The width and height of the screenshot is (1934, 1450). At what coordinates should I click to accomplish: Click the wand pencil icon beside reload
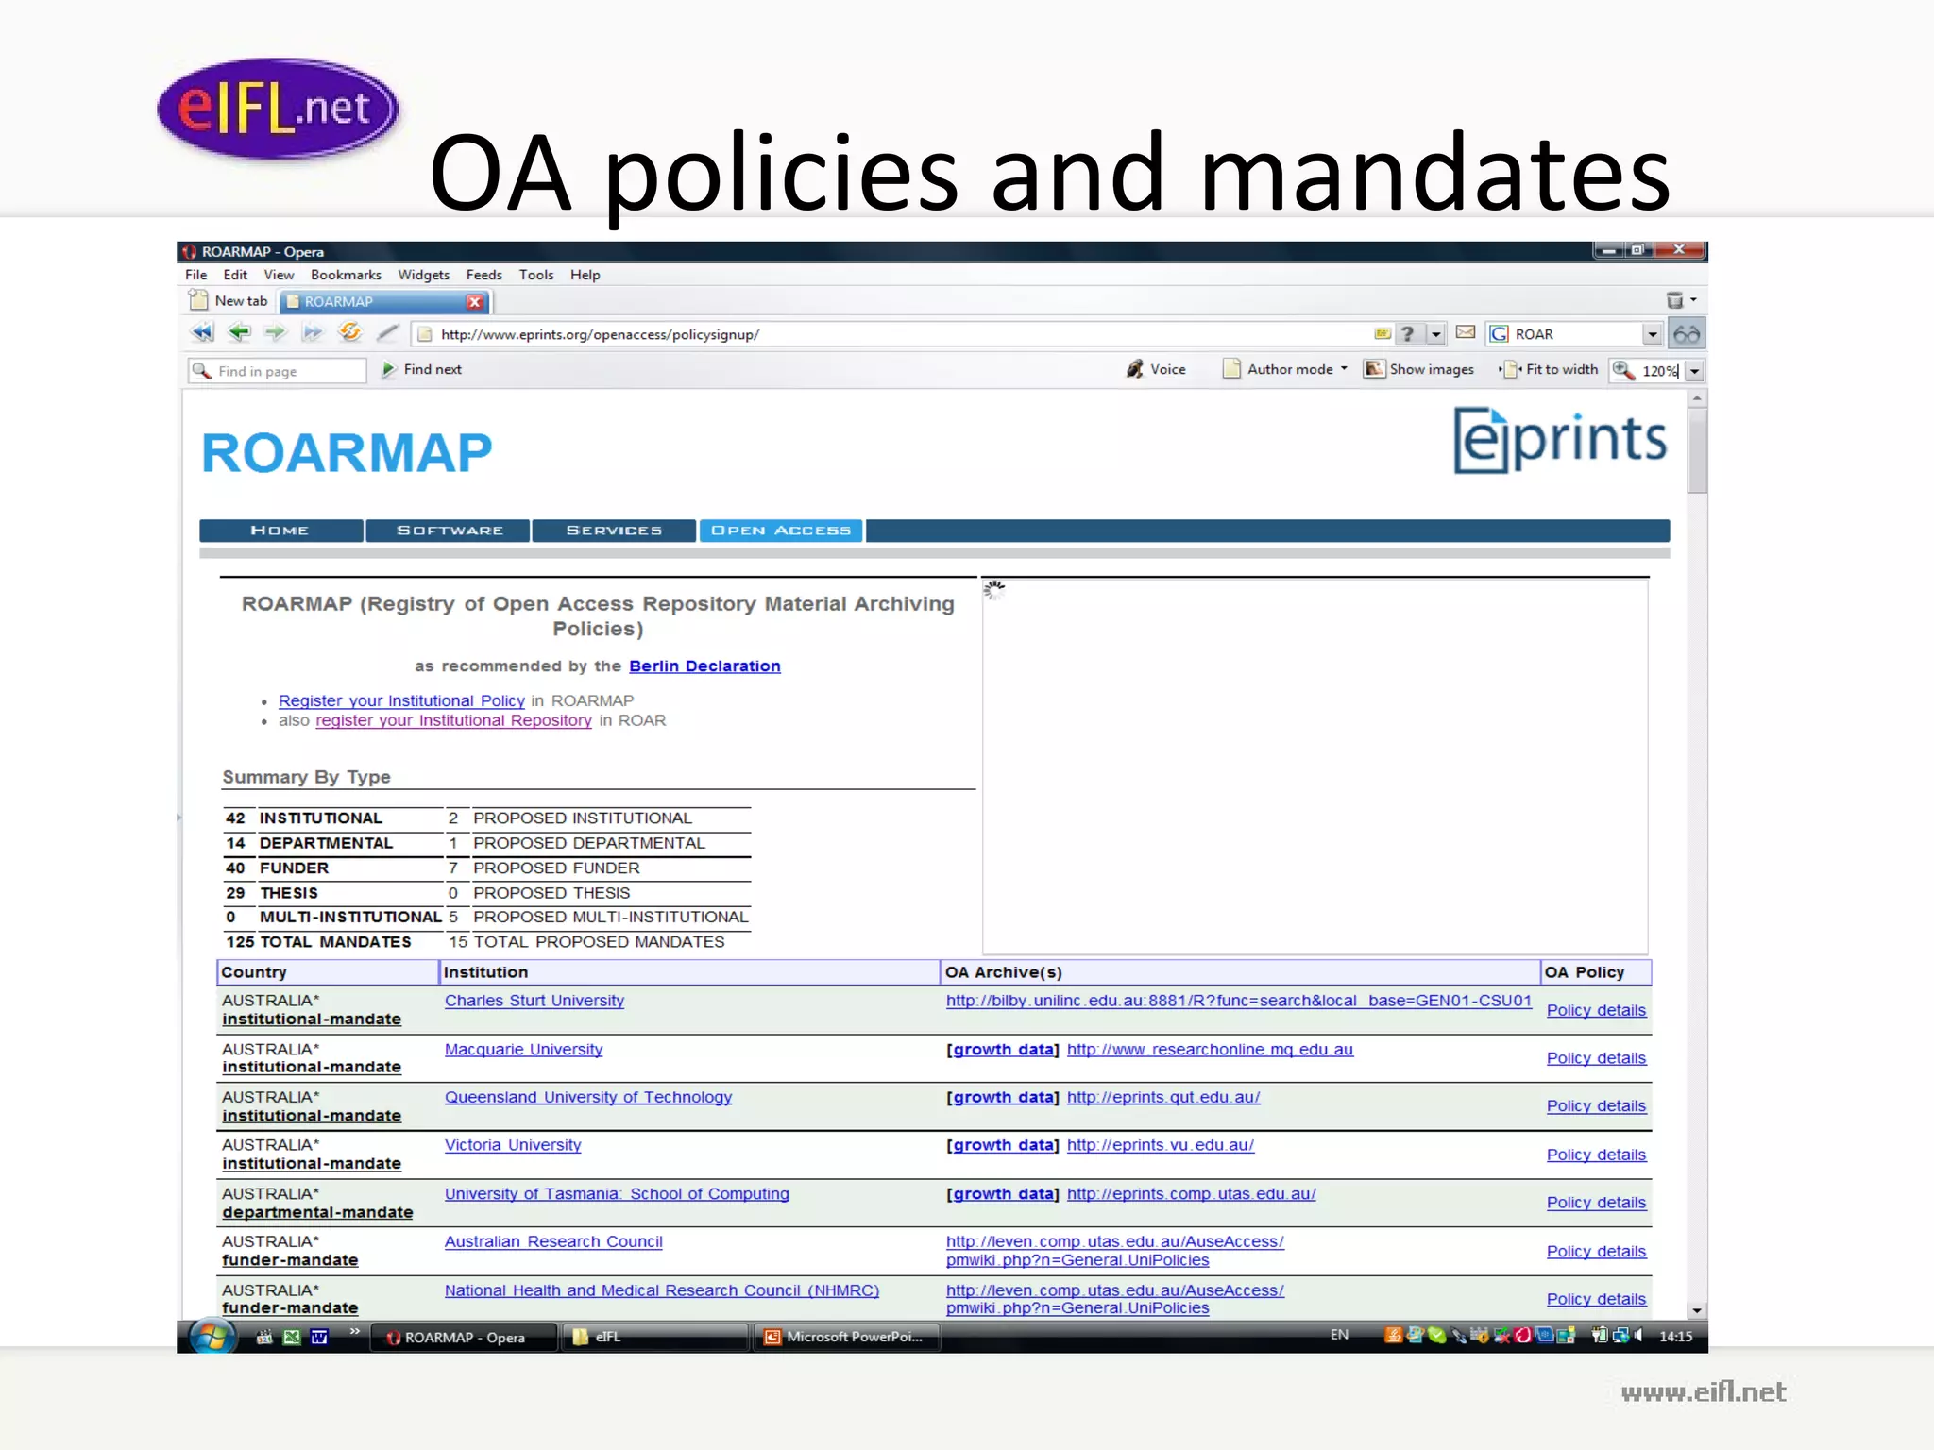[388, 332]
